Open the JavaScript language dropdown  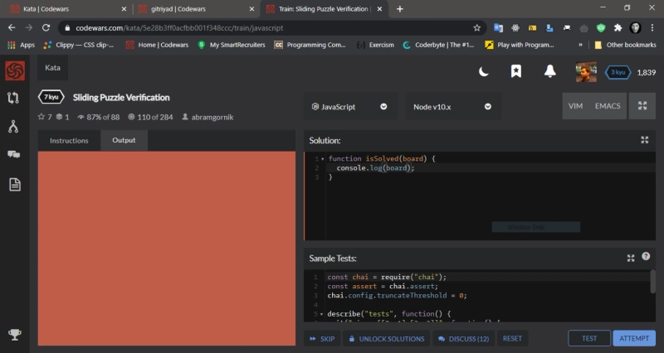(x=349, y=107)
